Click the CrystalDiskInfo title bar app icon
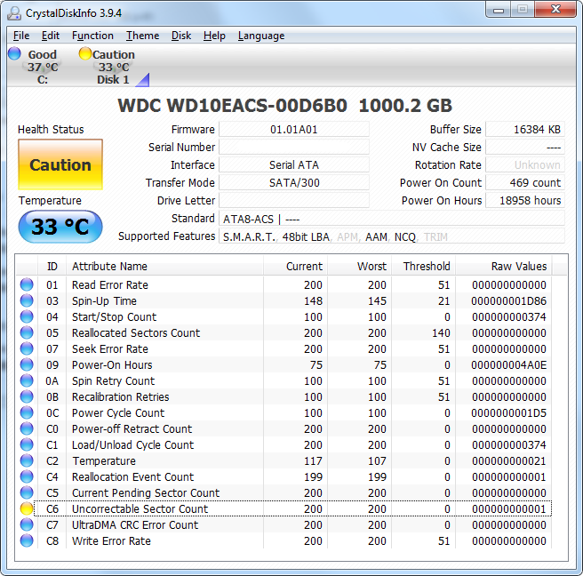 pos(14,13)
